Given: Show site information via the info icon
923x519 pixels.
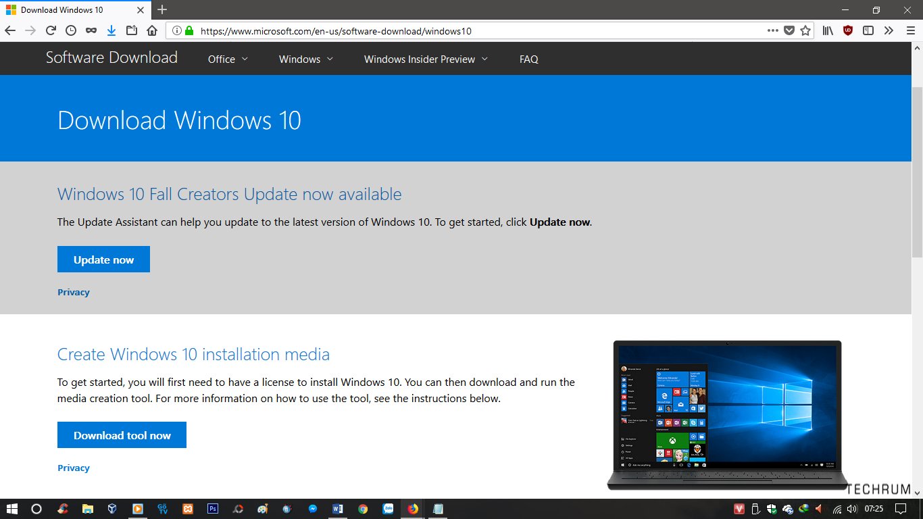Looking at the screenshot, I should coord(177,30).
